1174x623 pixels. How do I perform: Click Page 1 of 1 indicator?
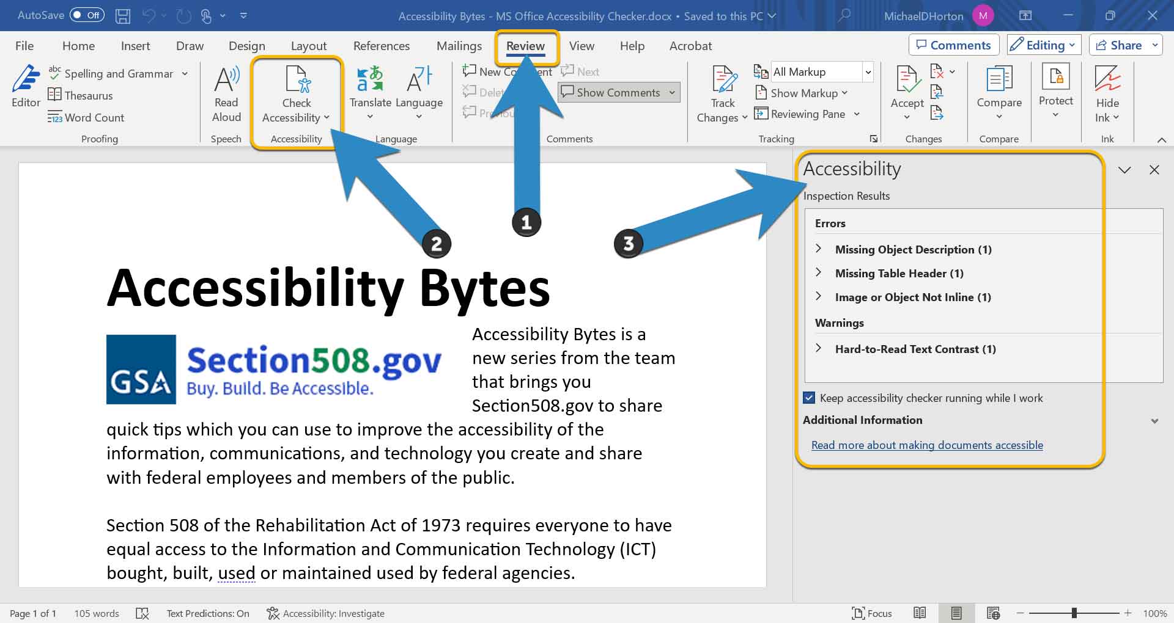pyautogui.click(x=33, y=613)
